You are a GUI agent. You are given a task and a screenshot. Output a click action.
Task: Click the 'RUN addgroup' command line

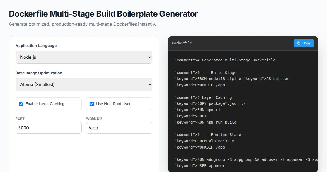pos(245,159)
